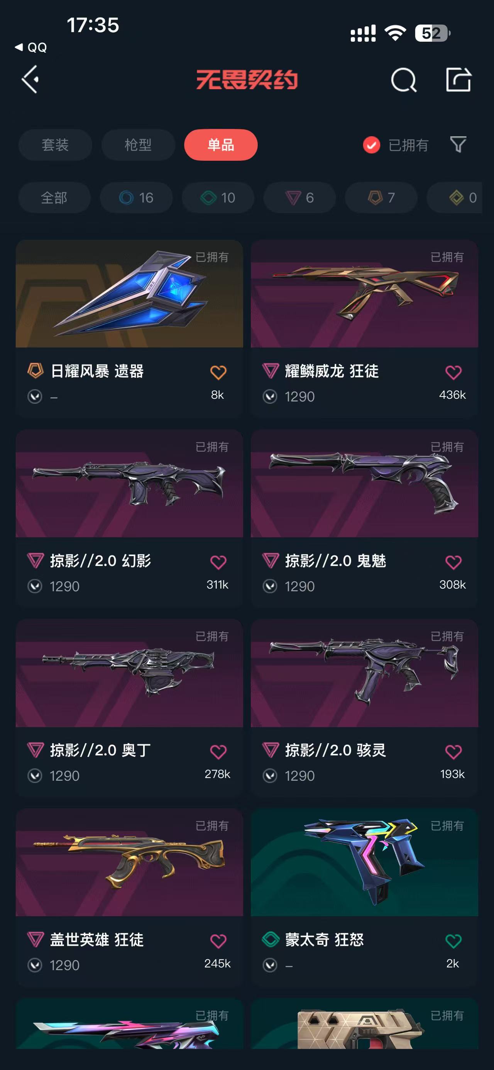Tap heart icon on 掠影//2.0 幻影

pyautogui.click(x=218, y=562)
